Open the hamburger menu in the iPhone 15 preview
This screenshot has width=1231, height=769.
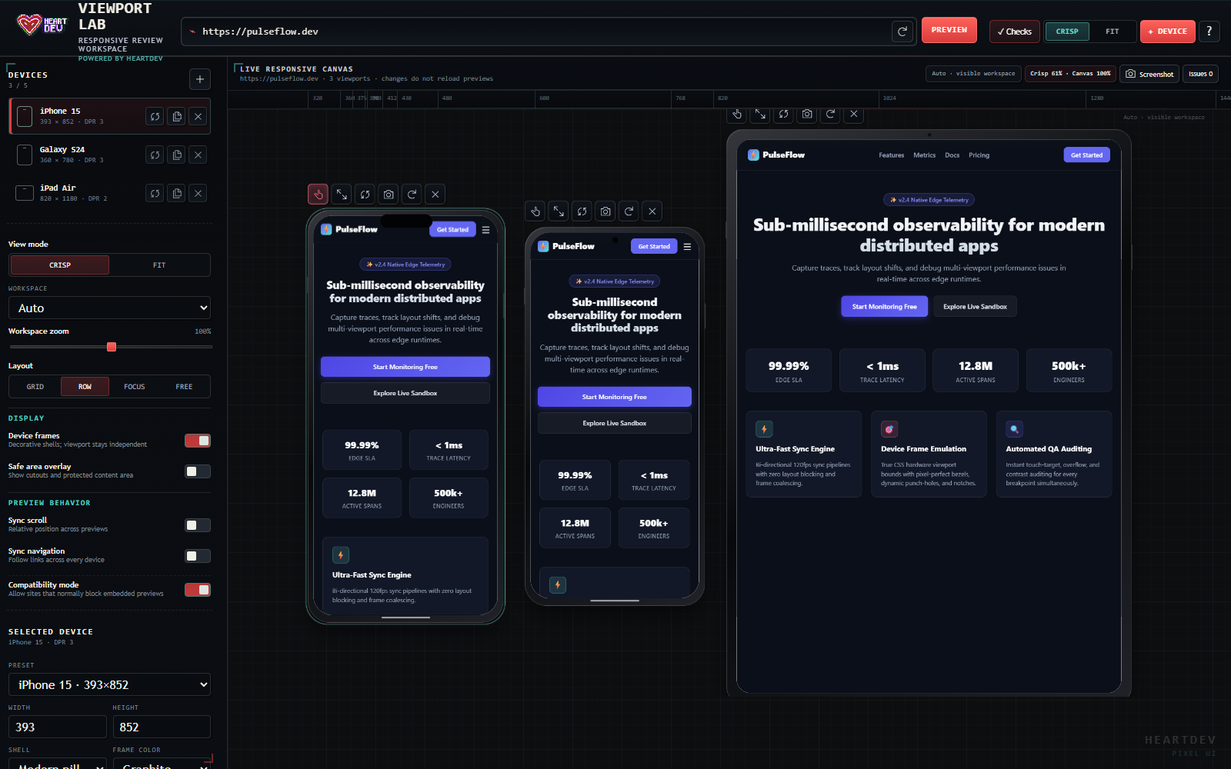tap(485, 229)
